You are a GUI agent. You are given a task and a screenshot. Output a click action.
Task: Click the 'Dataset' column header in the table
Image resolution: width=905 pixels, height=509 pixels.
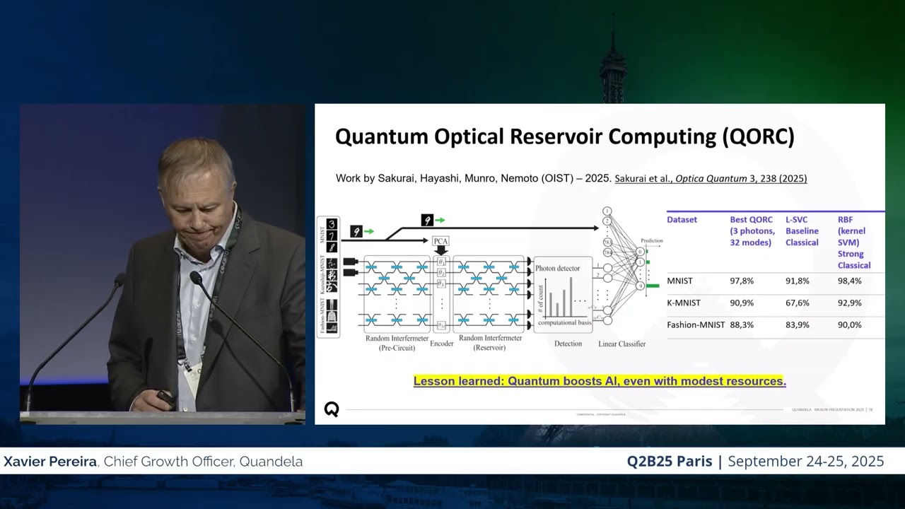pos(682,220)
